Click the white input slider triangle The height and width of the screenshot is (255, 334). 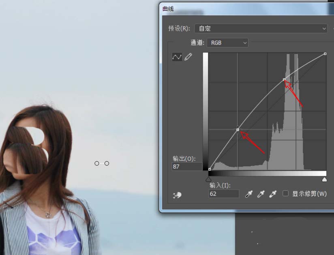(324, 179)
